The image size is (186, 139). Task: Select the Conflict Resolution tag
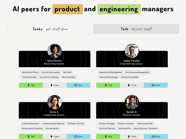pos(31,124)
